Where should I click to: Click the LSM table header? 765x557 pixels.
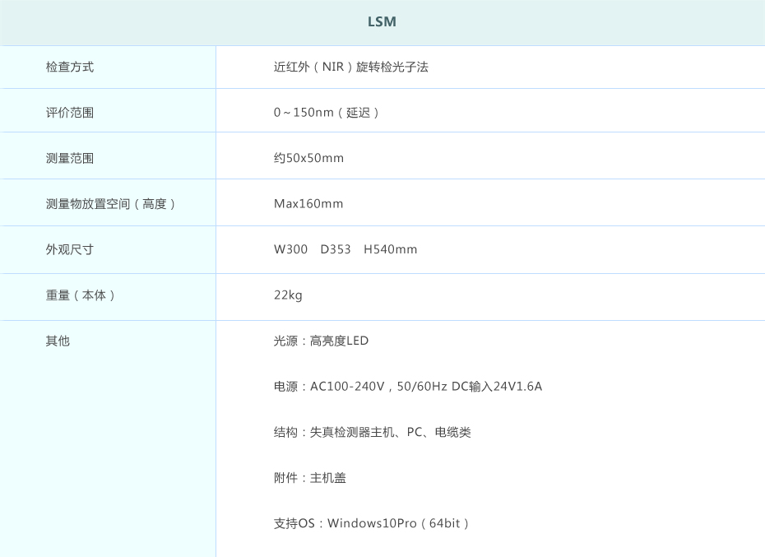382,22
